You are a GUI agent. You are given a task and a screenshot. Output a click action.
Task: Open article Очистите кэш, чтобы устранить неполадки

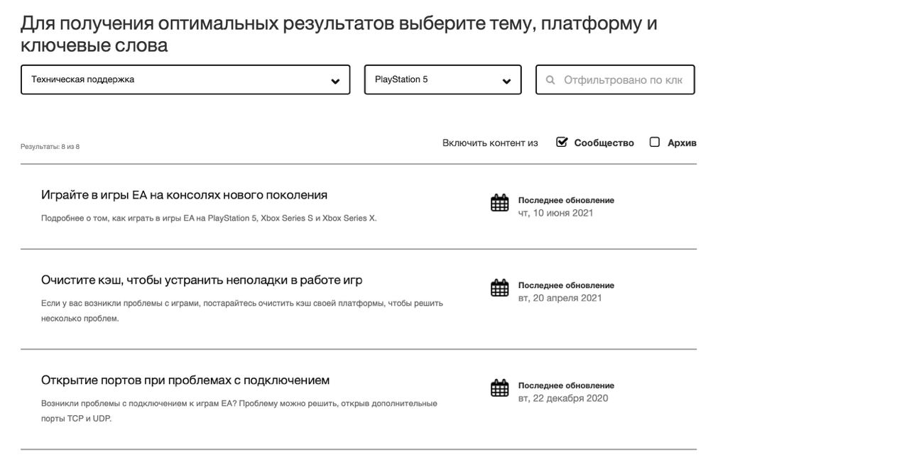[x=202, y=280]
